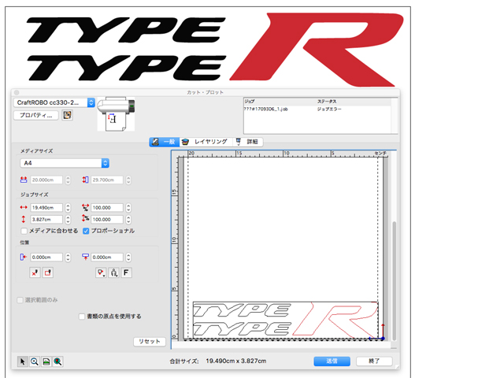Screen dimensions: 504x378
Task: Select the zoom magnifier tool
Action: coord(35,361)
